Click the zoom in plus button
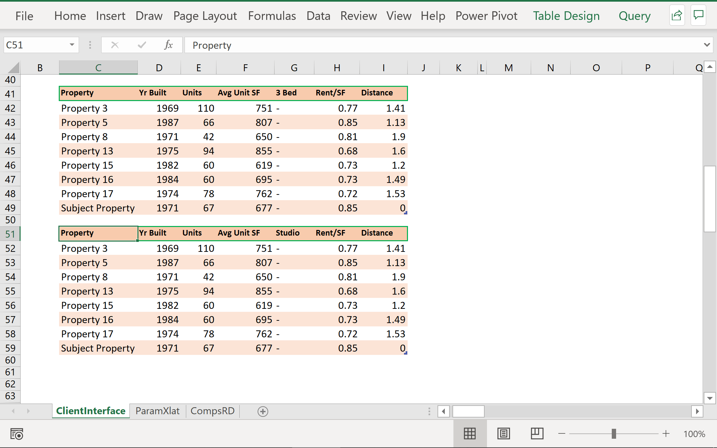 (666, 433)
